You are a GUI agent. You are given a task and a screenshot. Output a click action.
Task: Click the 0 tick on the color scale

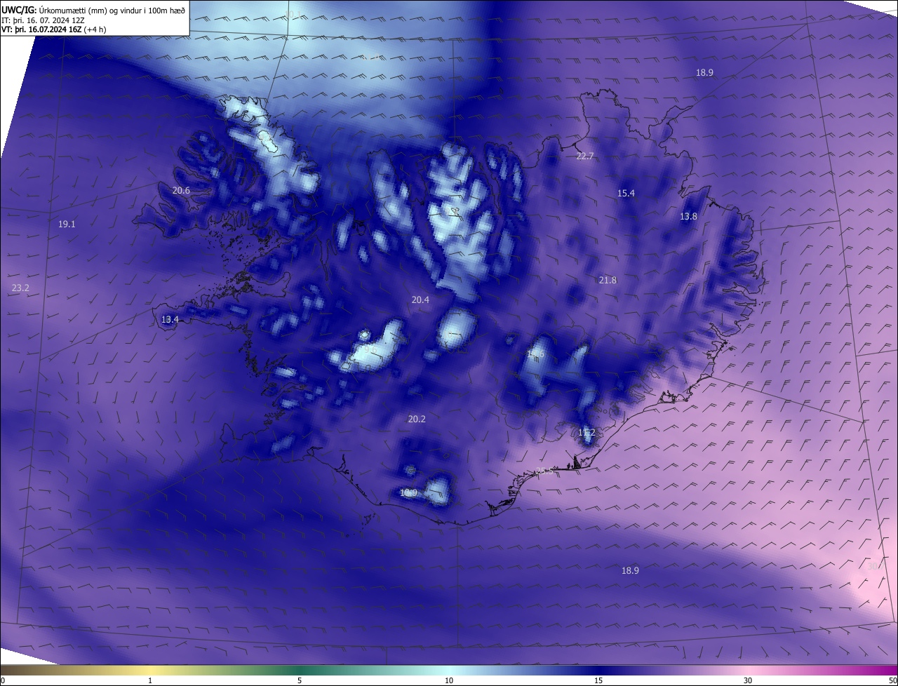[3, 680]
